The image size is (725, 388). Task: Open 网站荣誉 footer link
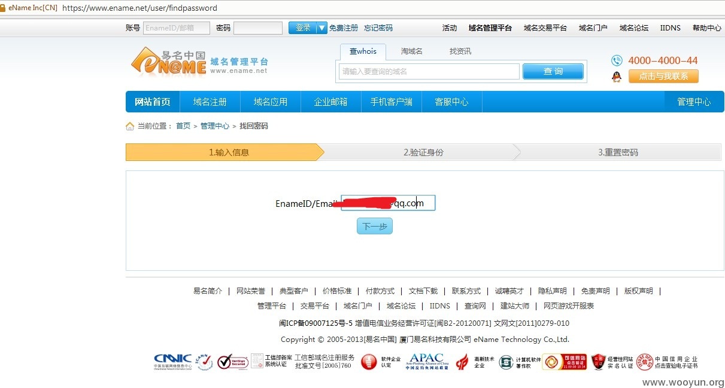click(251, 291)
